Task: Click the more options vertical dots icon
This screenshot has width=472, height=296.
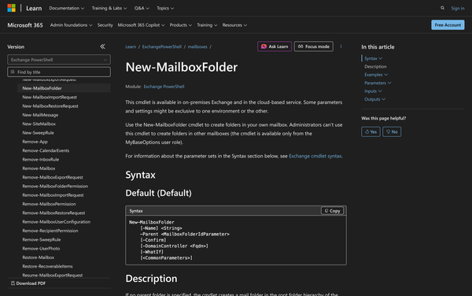Action: point(341,46)
